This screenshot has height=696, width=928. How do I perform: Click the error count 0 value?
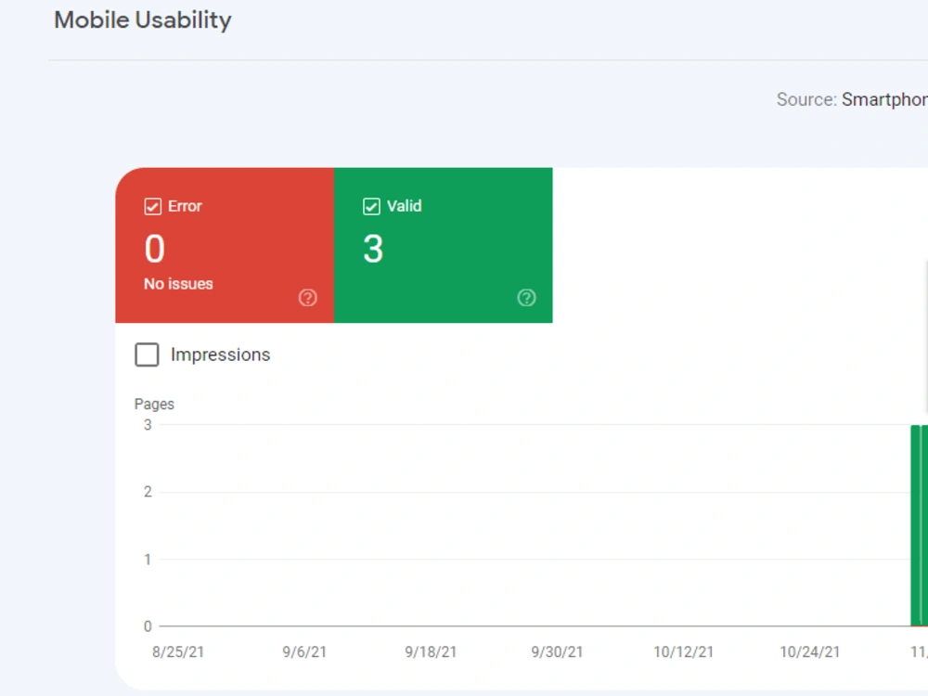point(154,249)
